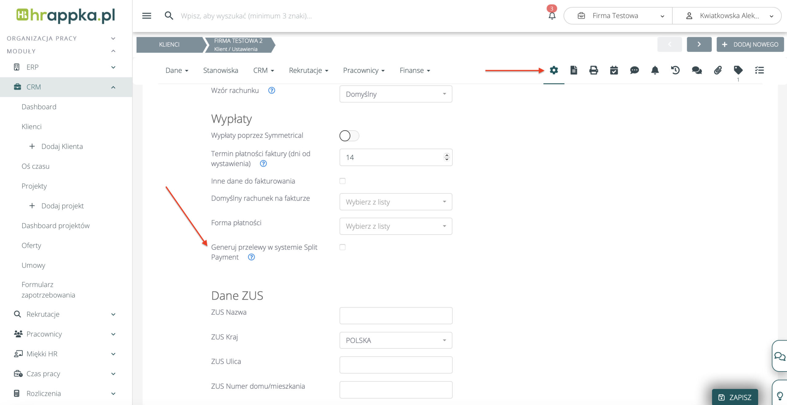Click the history clock icon
787x405 pixels.
tap(675, 70)
